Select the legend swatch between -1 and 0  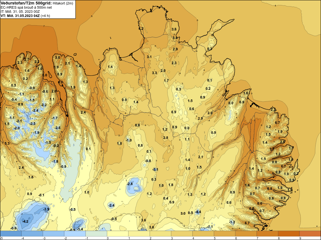tap(96, 234)
